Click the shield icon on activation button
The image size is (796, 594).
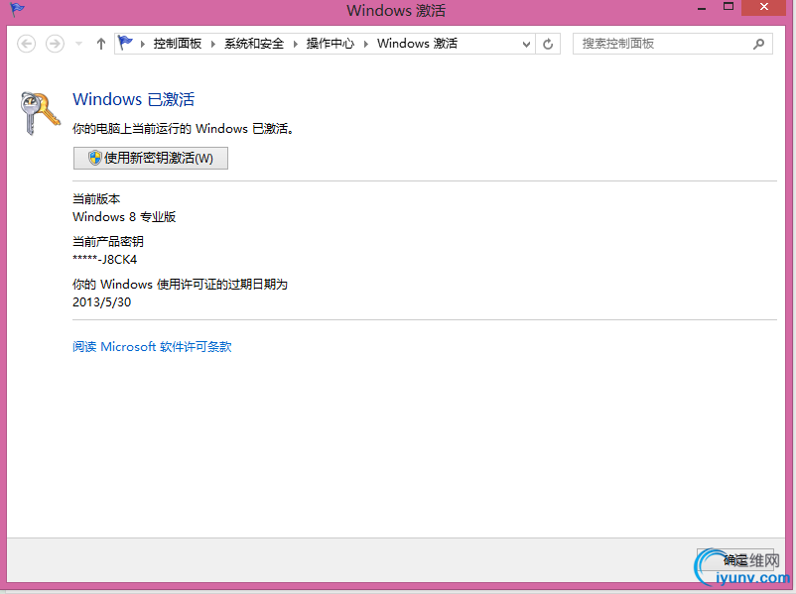(x=95, y=158)
